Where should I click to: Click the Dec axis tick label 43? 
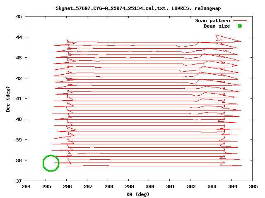tap(19, 58)
